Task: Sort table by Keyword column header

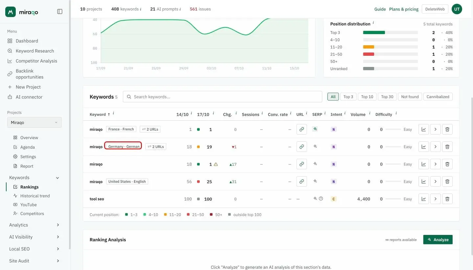Action: click(100, 114)
